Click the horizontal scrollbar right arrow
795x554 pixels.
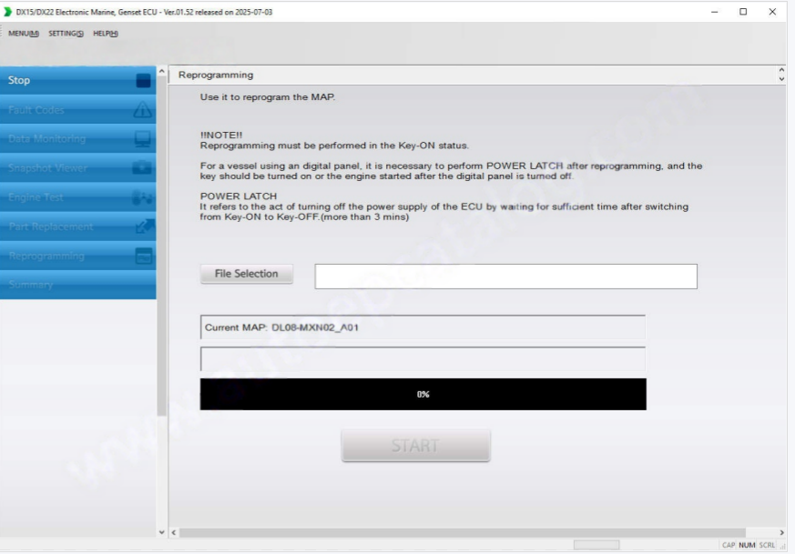[781, 532]
